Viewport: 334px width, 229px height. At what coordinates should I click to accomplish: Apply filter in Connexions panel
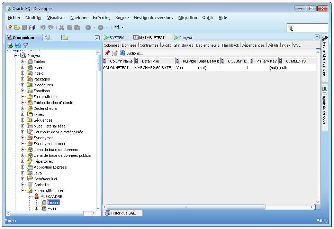point(25,45)
